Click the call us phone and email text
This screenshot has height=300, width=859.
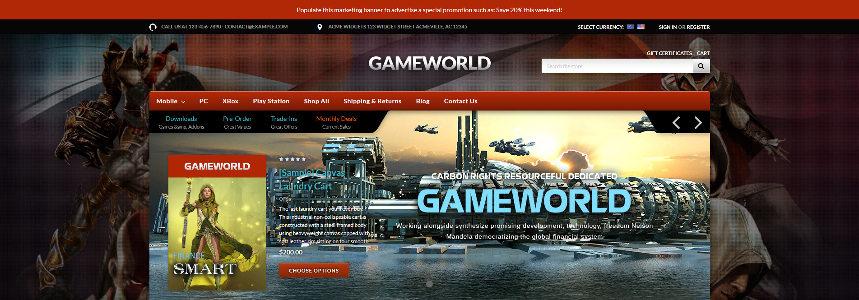pyautogui.click(x=224, y=27)
